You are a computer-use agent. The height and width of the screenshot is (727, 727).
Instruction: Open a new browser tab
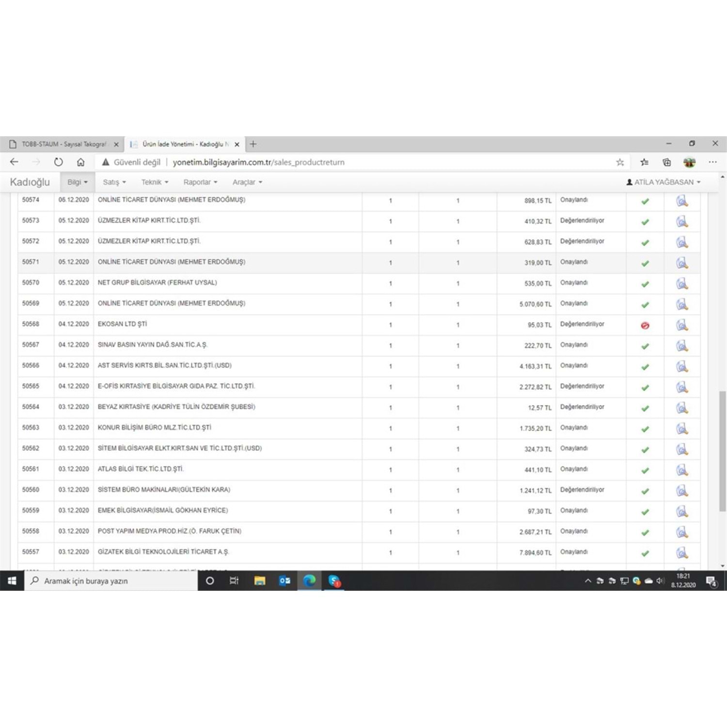pos(253,144)
